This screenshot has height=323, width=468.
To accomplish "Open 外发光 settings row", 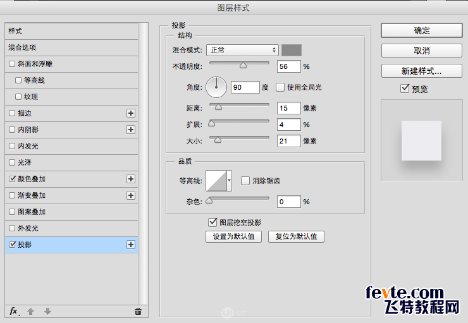I will pos(71,228).
